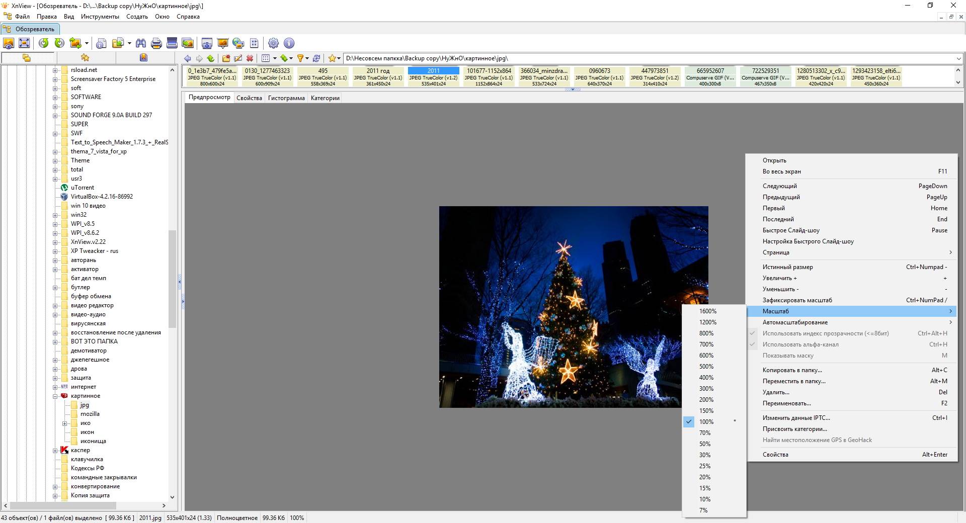Select thumbnail 101677-1152x864
Viewport: 966px width, 523px height.
tap(489, 77)
